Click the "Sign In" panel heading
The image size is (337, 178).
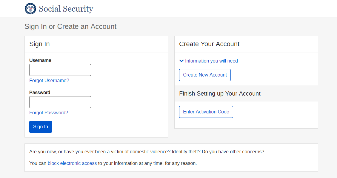pyautogui.click(x=39, y=44)
